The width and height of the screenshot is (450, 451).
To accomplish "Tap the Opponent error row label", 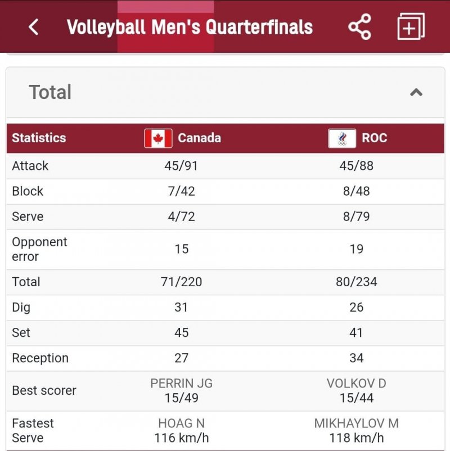I will pyautogui.click(x=39, y=249).
